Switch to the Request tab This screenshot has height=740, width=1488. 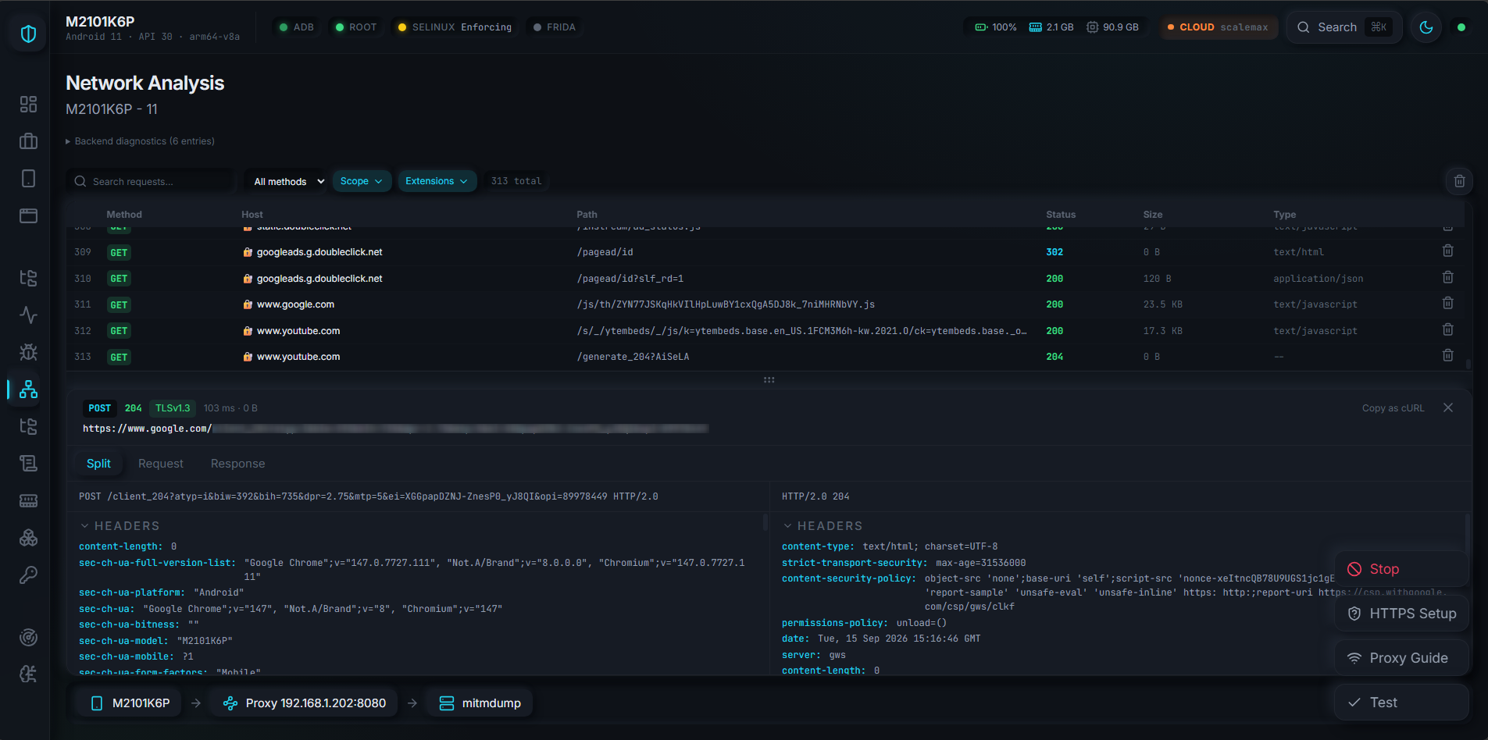pos(161,464)
